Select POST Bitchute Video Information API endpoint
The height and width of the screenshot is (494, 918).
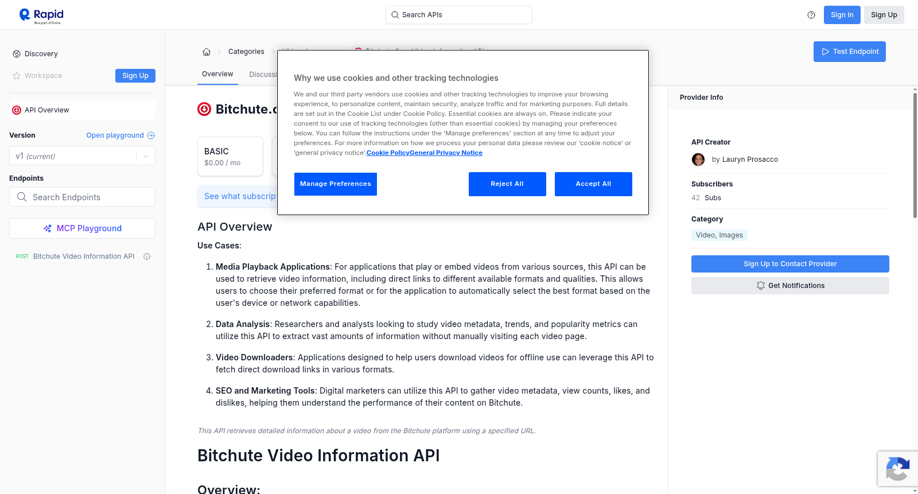(82, 256)
